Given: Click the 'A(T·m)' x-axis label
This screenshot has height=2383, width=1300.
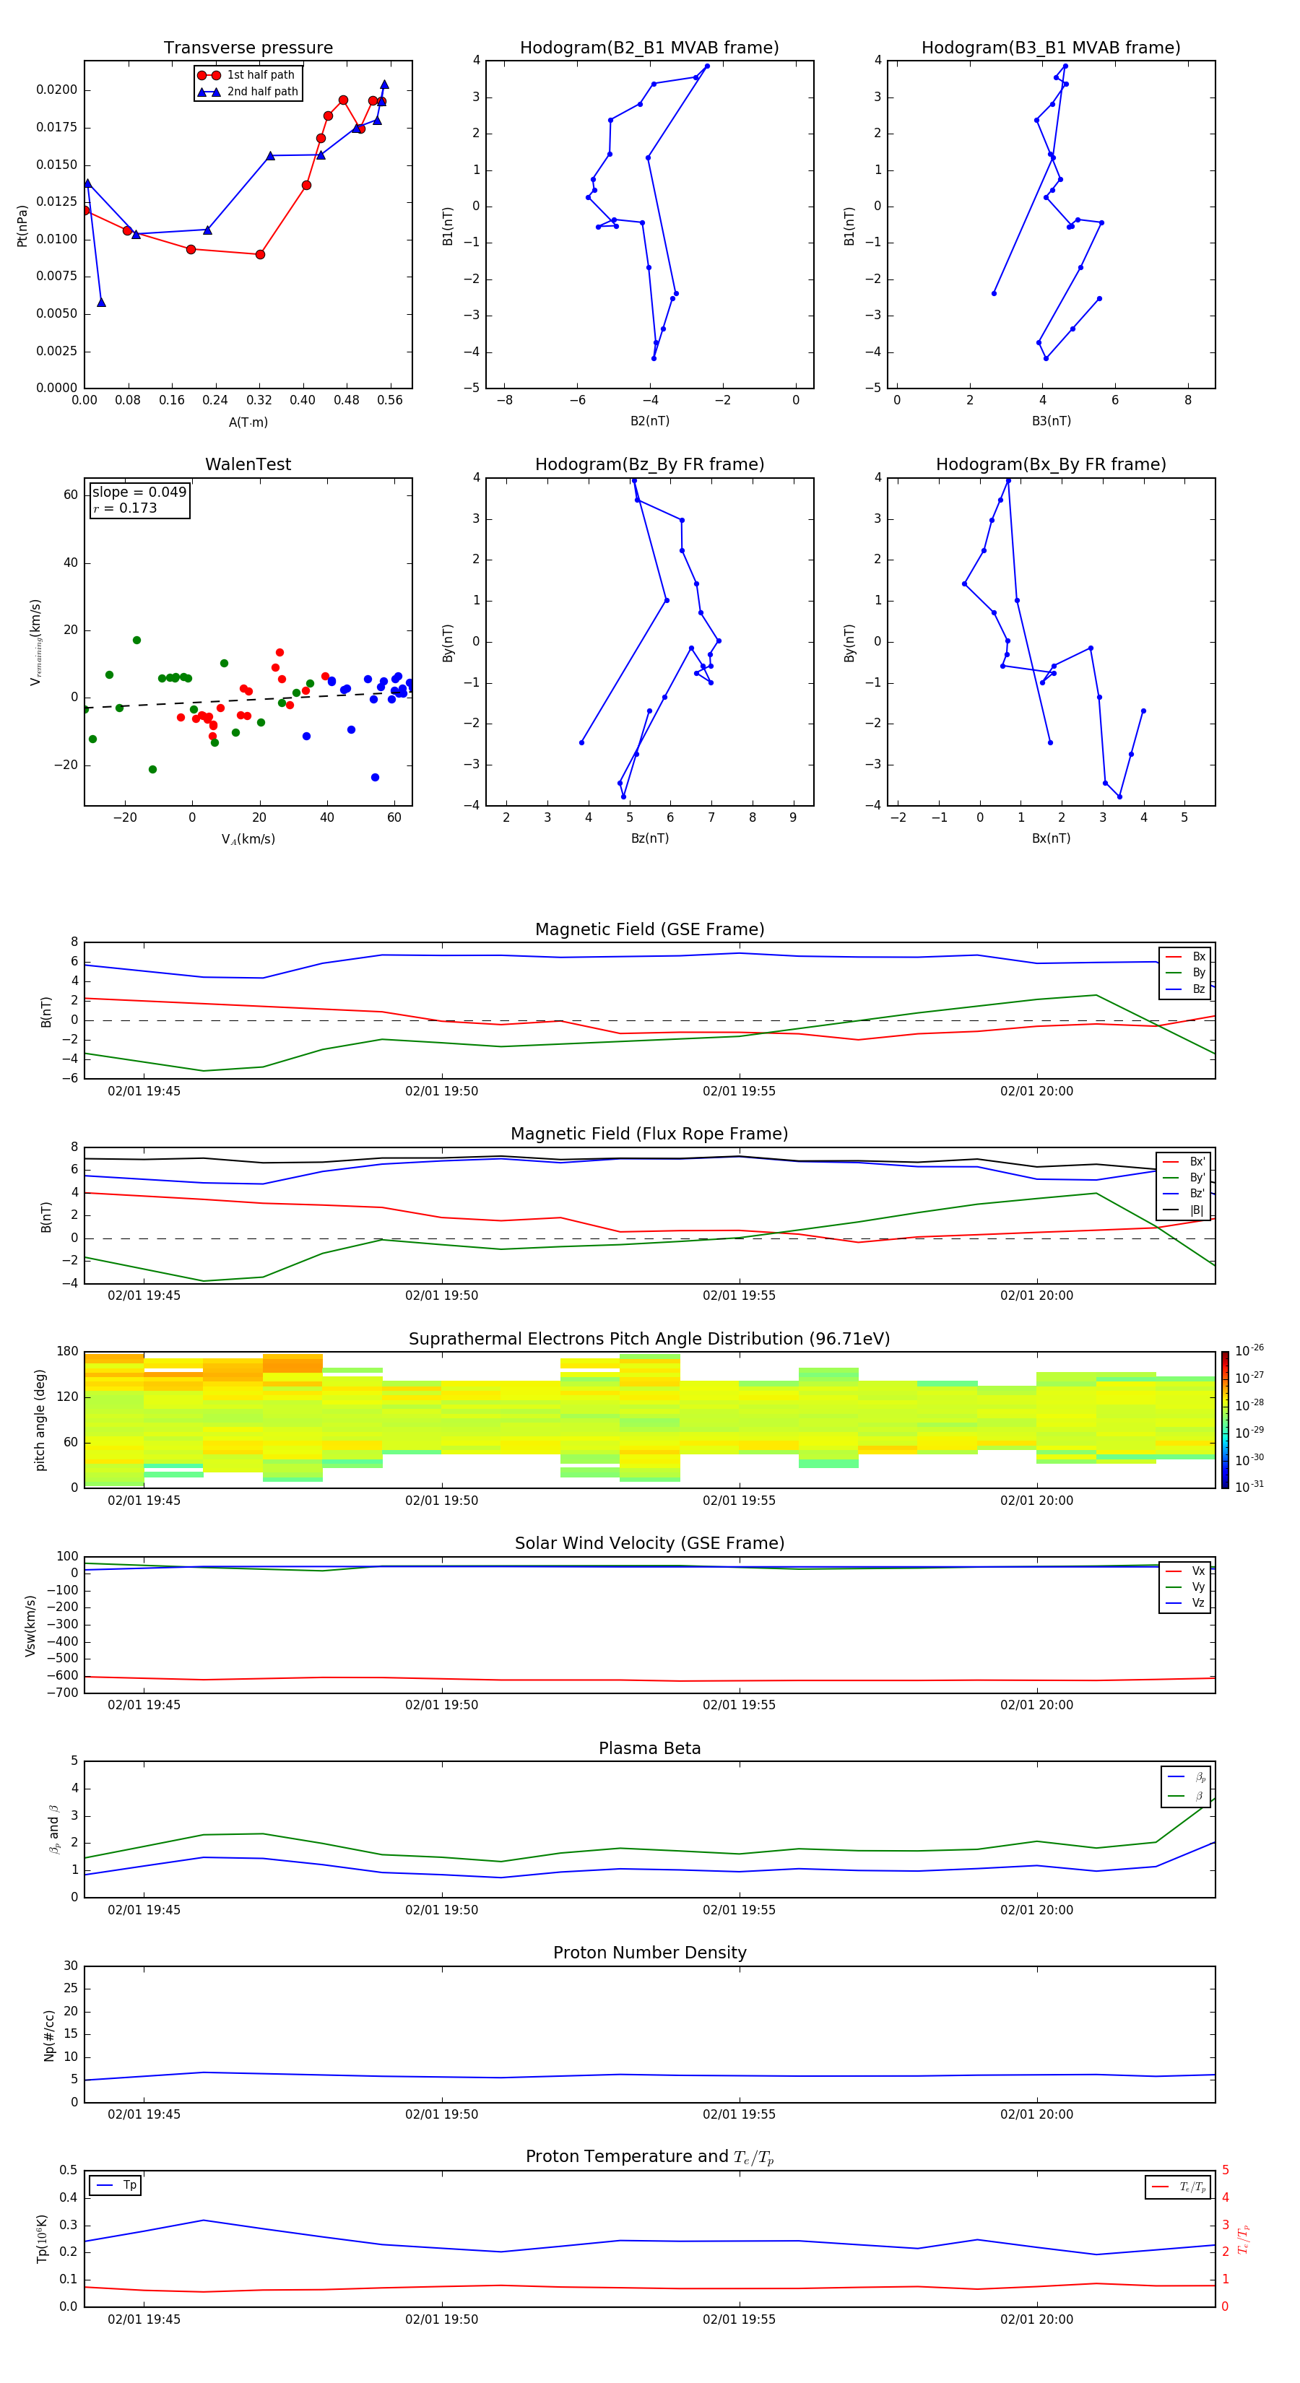Looking at the screenshot, I should click(x=248, y=422).
